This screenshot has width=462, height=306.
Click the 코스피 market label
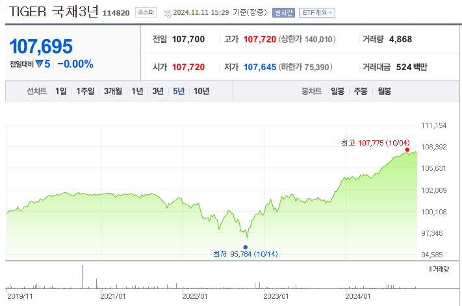[146, 12]
